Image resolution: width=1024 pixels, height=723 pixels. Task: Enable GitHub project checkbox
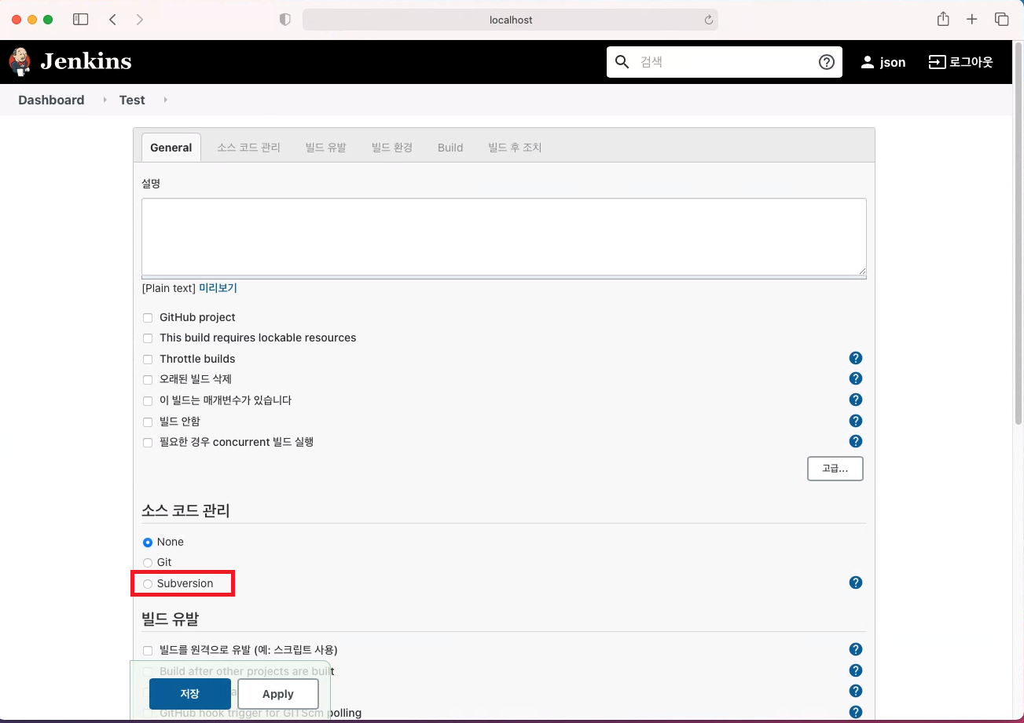pos(148,318)
